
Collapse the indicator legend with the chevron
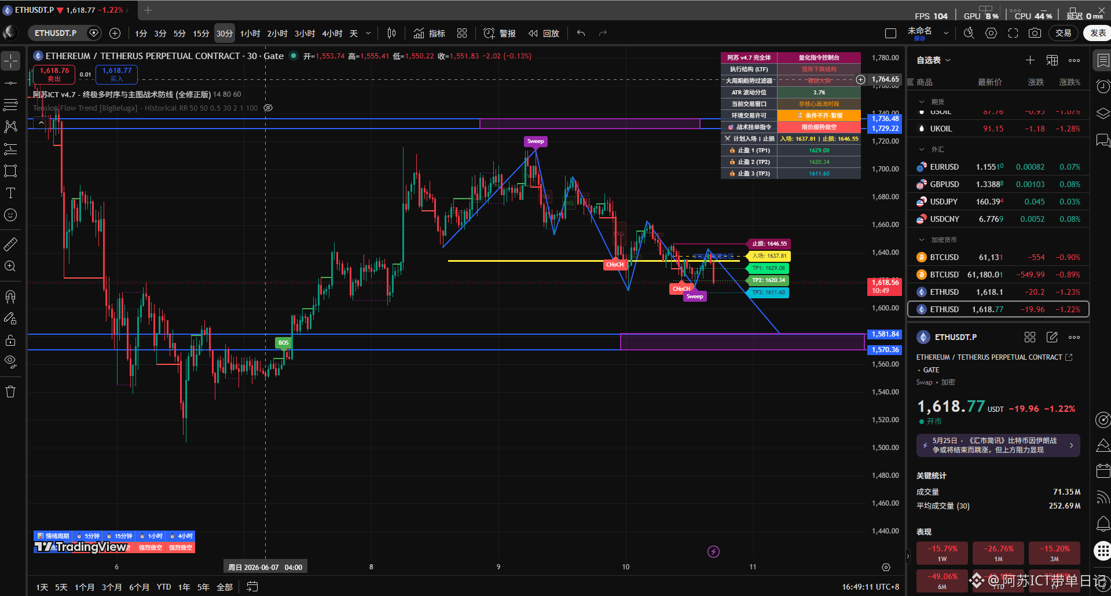tap(41, 123)
